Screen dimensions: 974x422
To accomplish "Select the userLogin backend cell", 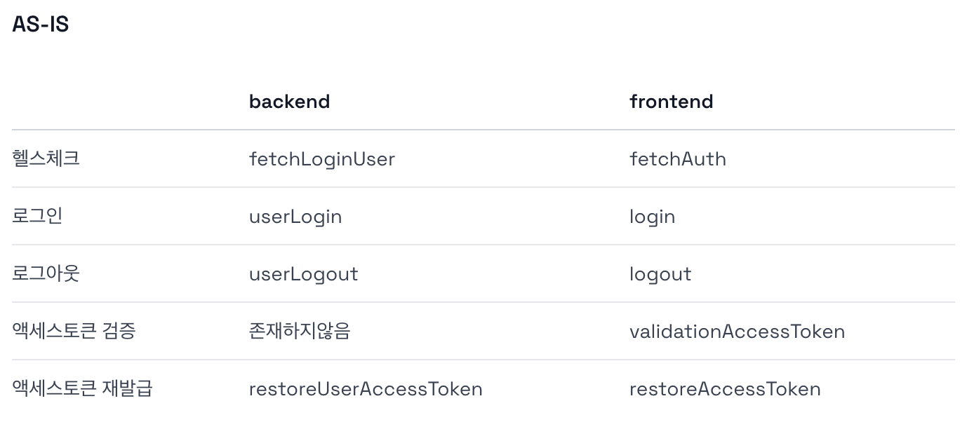I will click(x=295, y=217).
